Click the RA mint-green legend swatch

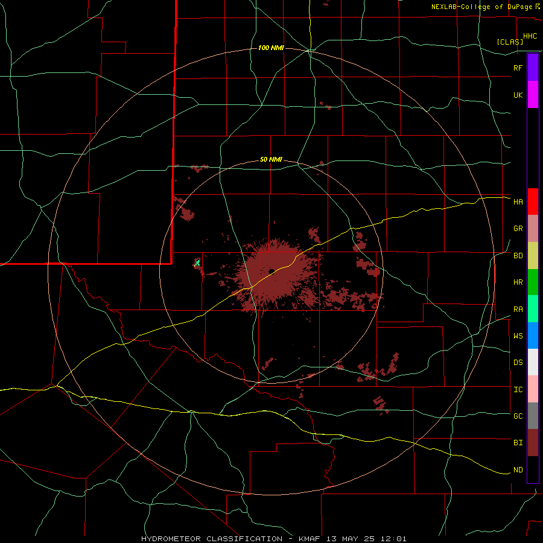533,309
